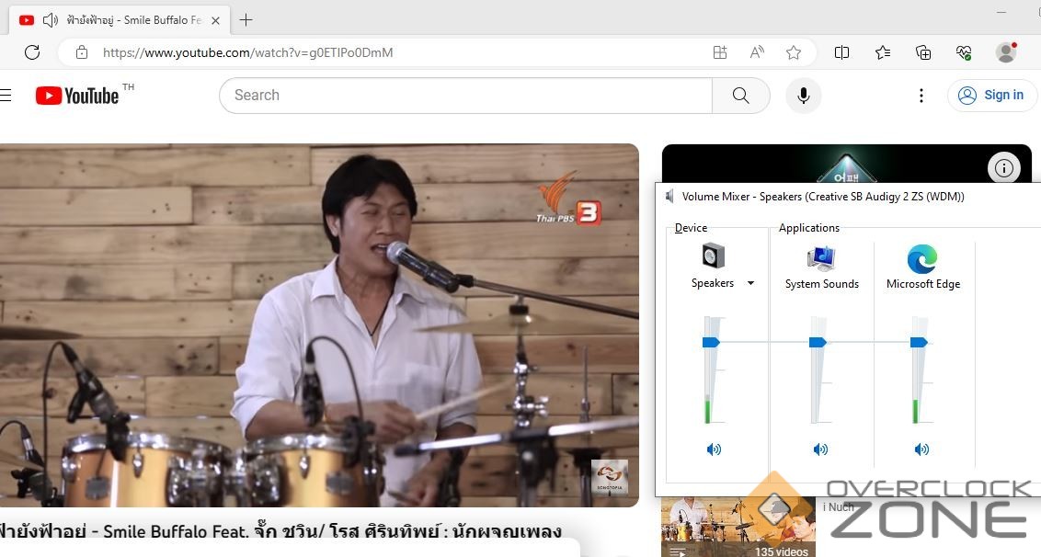The width and height of the screenshot is (1041, 557).
Task: Open the App available icon in address bar
Action: [x=720, y=52]
